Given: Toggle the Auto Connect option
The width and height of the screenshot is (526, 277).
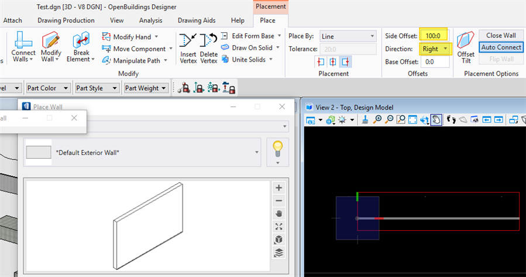Looking at the screenshot, I should (x=501, y=47).
